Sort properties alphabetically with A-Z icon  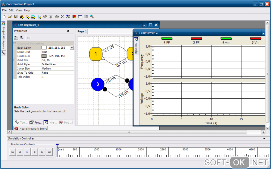pos(22,37)
